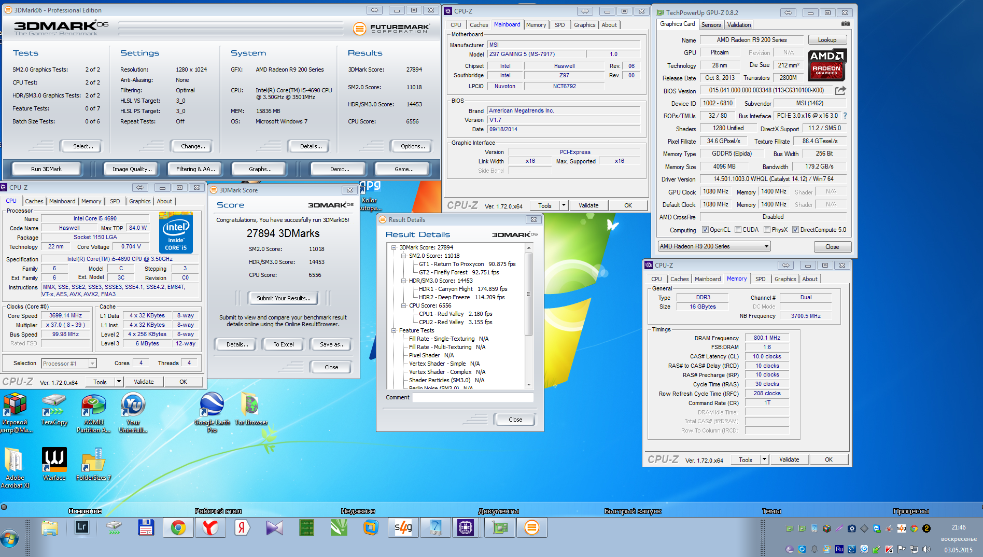
Task: Open SPD tab in CPU-Z Memory window
Action: (x=760, y=279)
